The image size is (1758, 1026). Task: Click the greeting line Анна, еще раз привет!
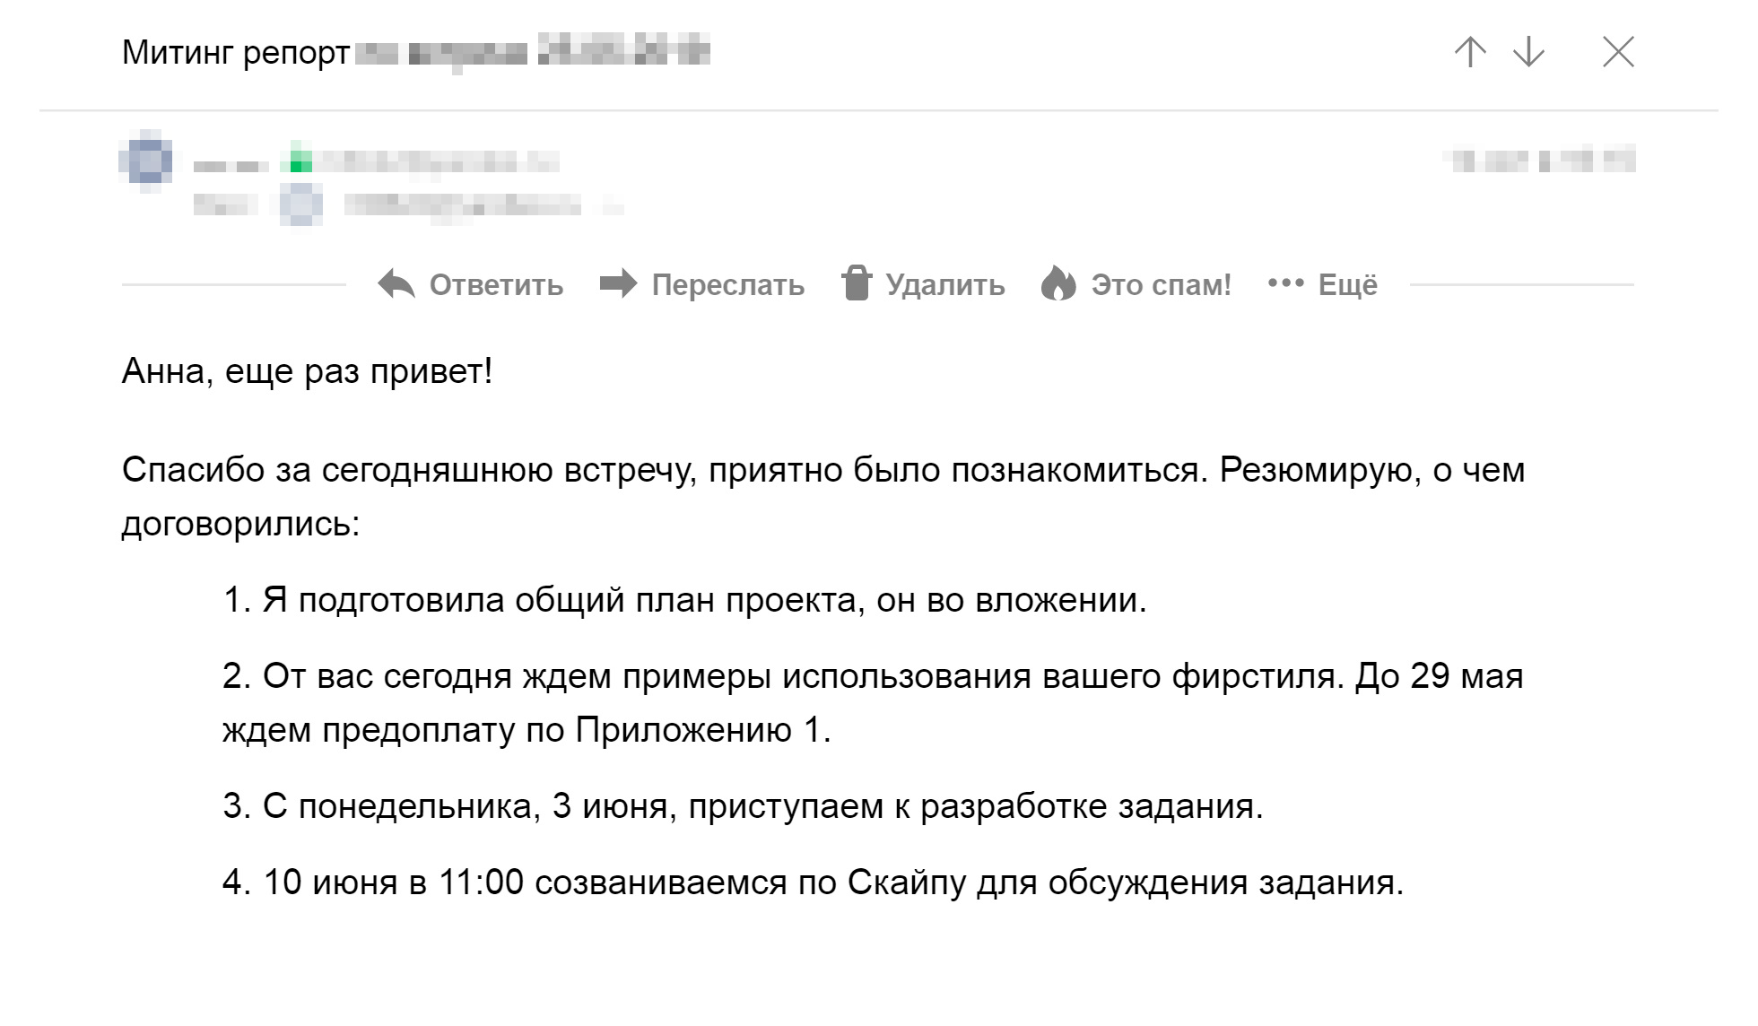click(x=308, y=371)
